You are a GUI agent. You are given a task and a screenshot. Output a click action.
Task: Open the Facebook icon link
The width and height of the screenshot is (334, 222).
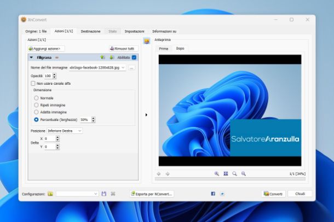213,194
